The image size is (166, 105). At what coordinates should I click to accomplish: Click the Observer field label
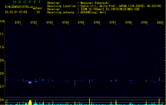click(54, 3)
